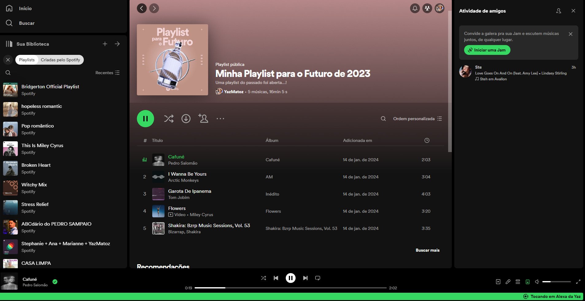Open notifications bell icon

point(415,8)
